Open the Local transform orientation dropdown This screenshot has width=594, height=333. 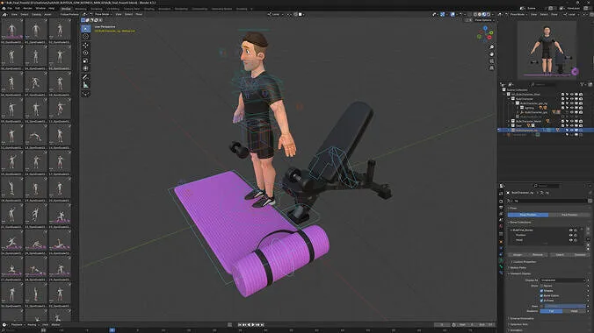tap(275, 14)
